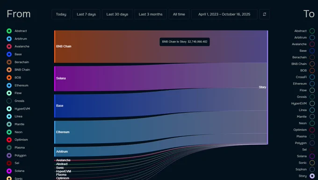Click the HyperEVM circle icon in From list
Screen dimensions: 318x180
(9, 108)
